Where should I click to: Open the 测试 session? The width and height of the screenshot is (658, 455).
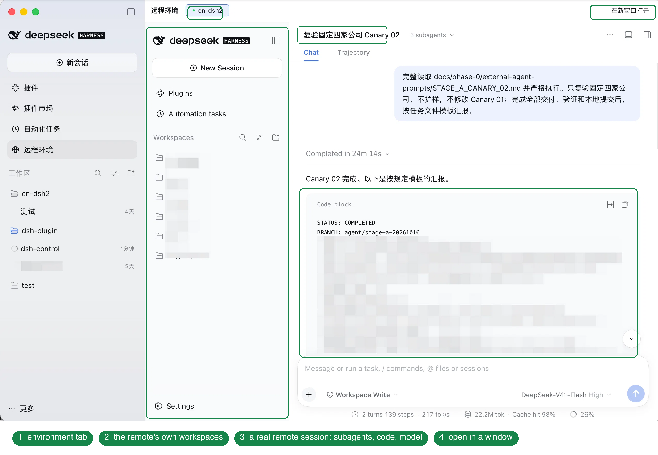point(72,212)
